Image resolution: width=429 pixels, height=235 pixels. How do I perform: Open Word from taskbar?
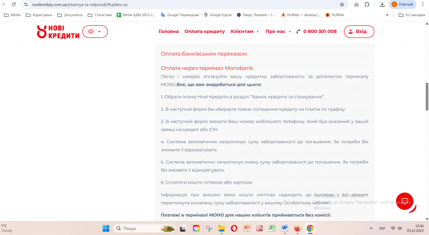tap(284, 228)
